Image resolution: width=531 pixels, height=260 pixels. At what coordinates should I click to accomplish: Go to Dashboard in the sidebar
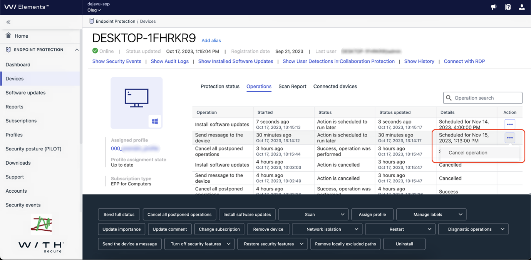coord(18,65)
